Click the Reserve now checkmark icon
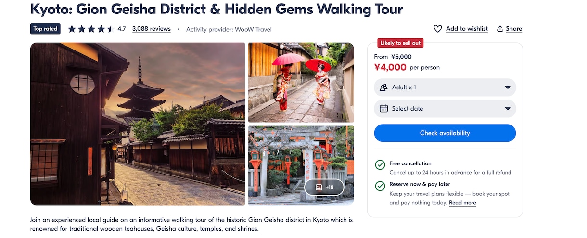Image resolution: width=587 pixels, height=238 pixels. 380,186
